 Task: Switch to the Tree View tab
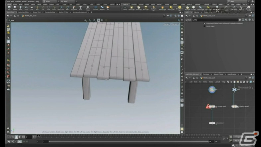[x=206, y=74]
